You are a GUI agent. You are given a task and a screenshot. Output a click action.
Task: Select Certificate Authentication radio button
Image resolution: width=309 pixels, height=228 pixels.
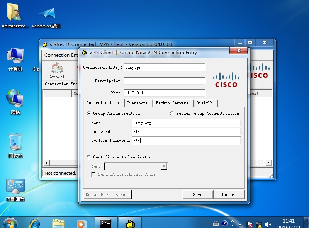coord(89,157)
